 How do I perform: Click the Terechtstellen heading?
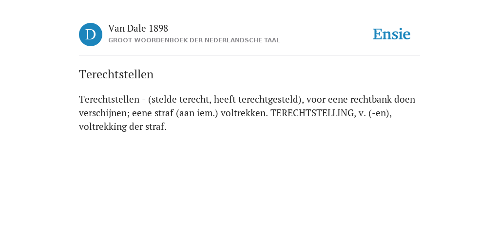[116, 74]
